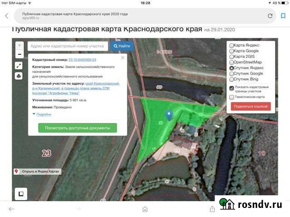290x217 pixels.
Task: Close the parcel info popup
Action: pos(122,58)
